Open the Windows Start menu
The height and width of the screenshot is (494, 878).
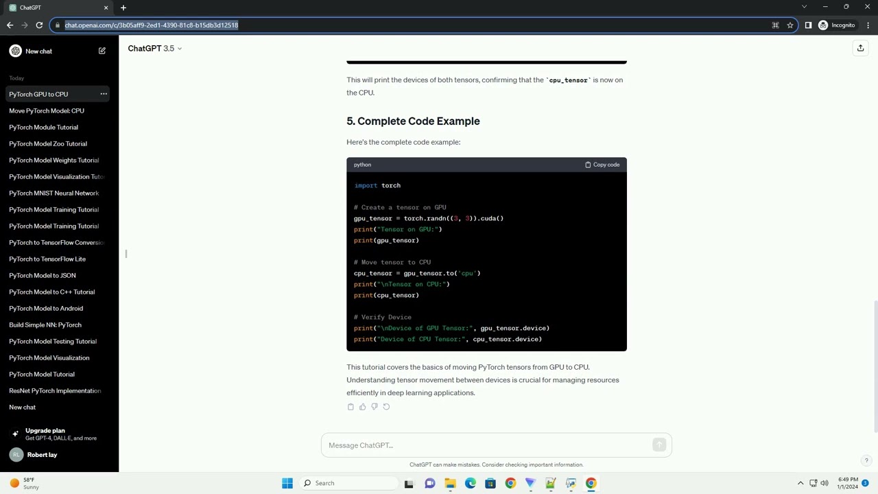point(287,483)
